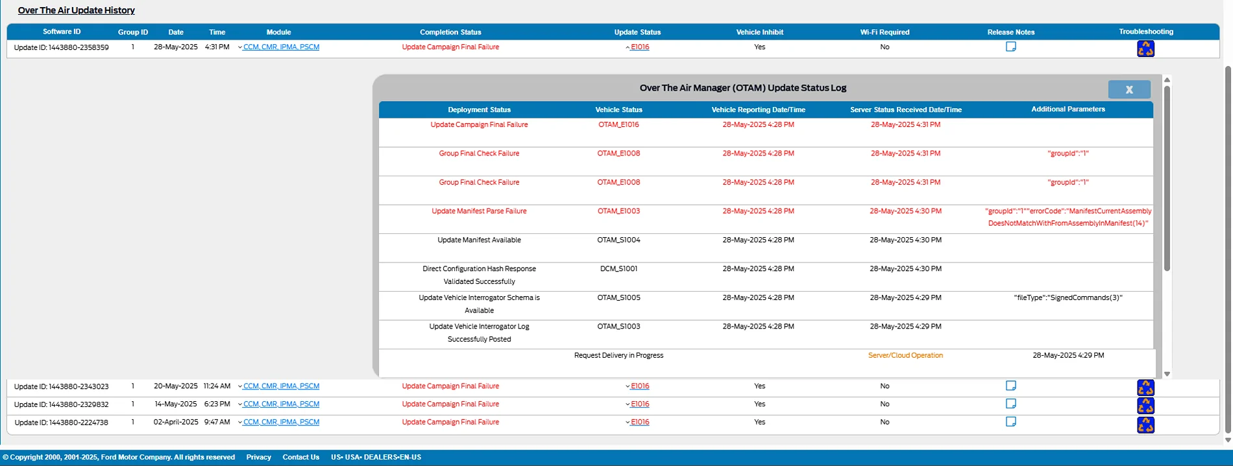Click the Wi-Fi Required column header
This screenshot has width=1233, height=466.
885,32
